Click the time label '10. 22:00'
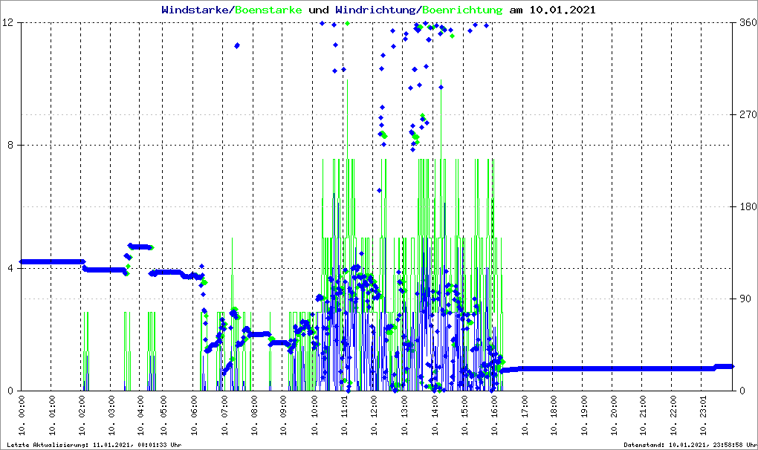758x450 pixels. [x=673, y=416]
